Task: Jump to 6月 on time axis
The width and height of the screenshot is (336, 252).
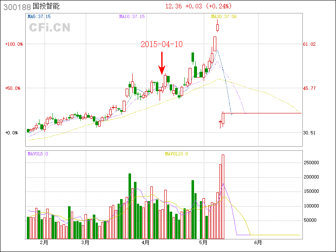Action: coord(258,243)
